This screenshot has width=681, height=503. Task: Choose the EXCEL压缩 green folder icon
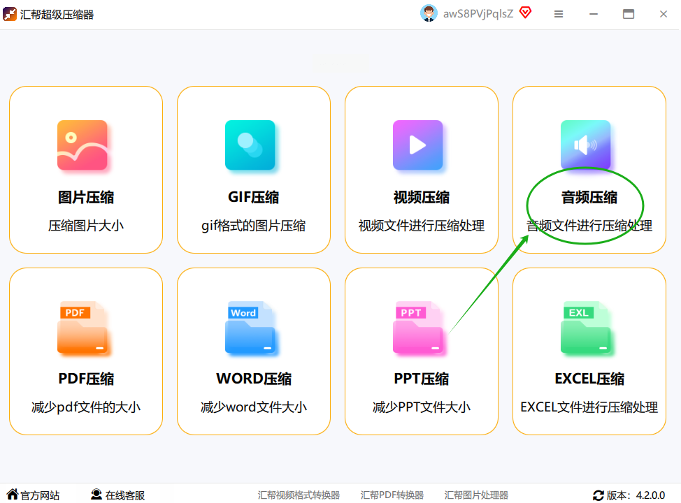point(585,328)
